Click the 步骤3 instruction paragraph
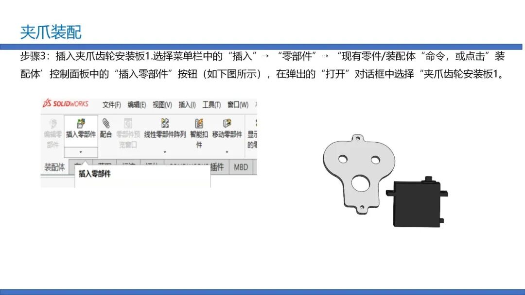The width and height of the screenshot is (525, 295). pos(262,65)
